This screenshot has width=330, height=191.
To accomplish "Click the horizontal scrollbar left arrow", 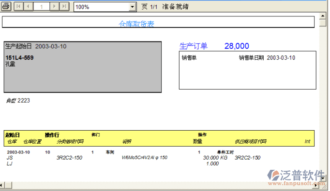I will pos(1,185).
